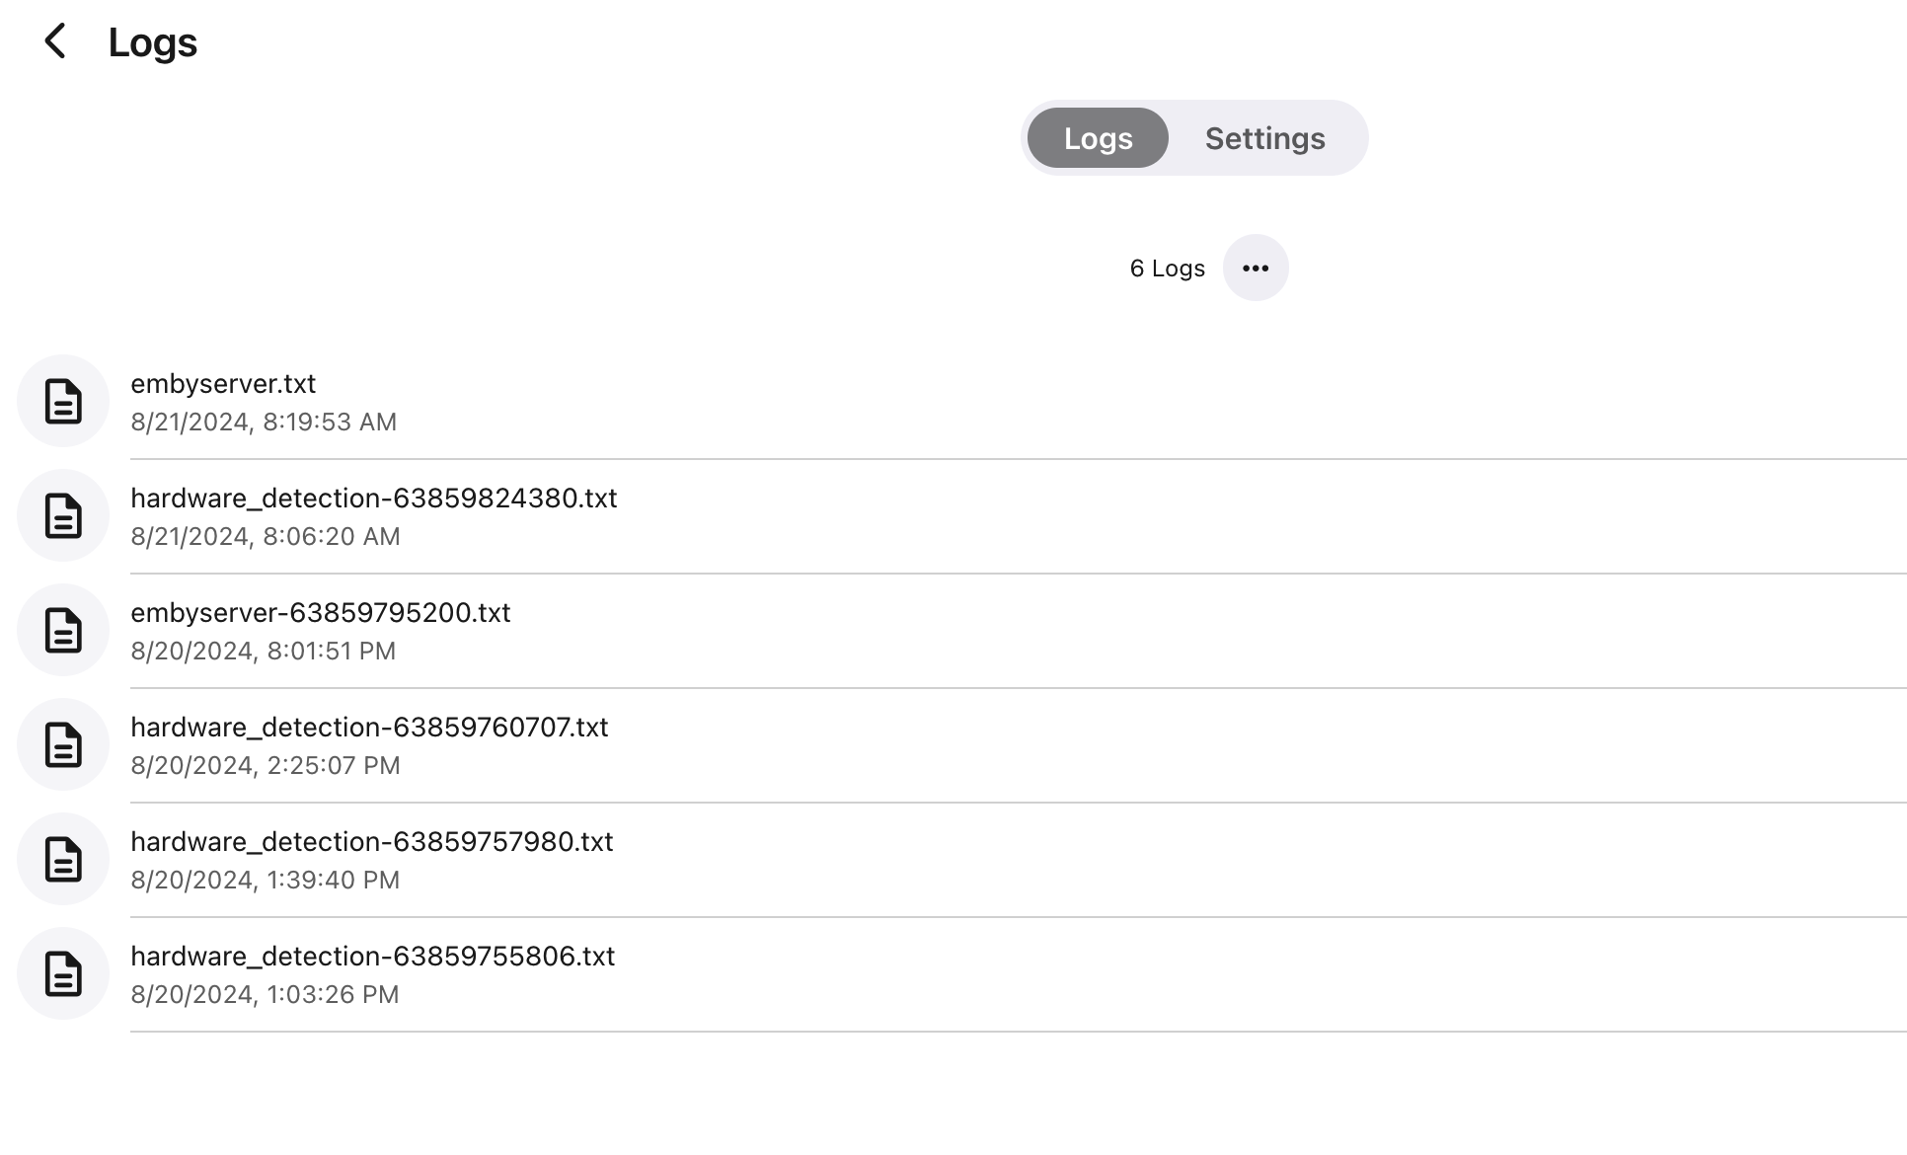Open the three-dots more options menu
This screenshot has height=1155, width=1907.
coord(1255,268)
